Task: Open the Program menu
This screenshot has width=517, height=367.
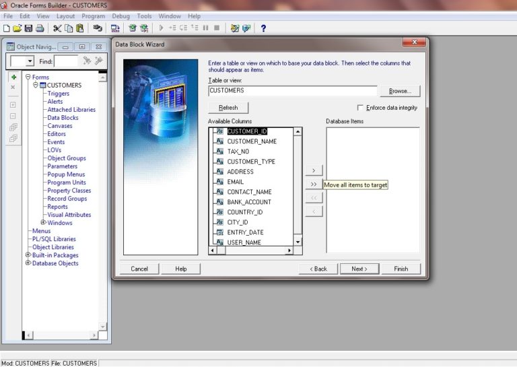Action: click(x=94, y=16)
